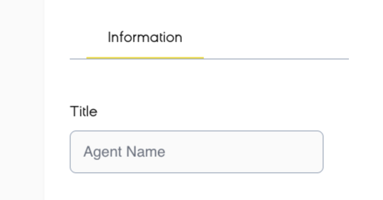Select the Title label above the field
Screen dimensions: 383x200
pyautogui.click(x=83, y=112)
